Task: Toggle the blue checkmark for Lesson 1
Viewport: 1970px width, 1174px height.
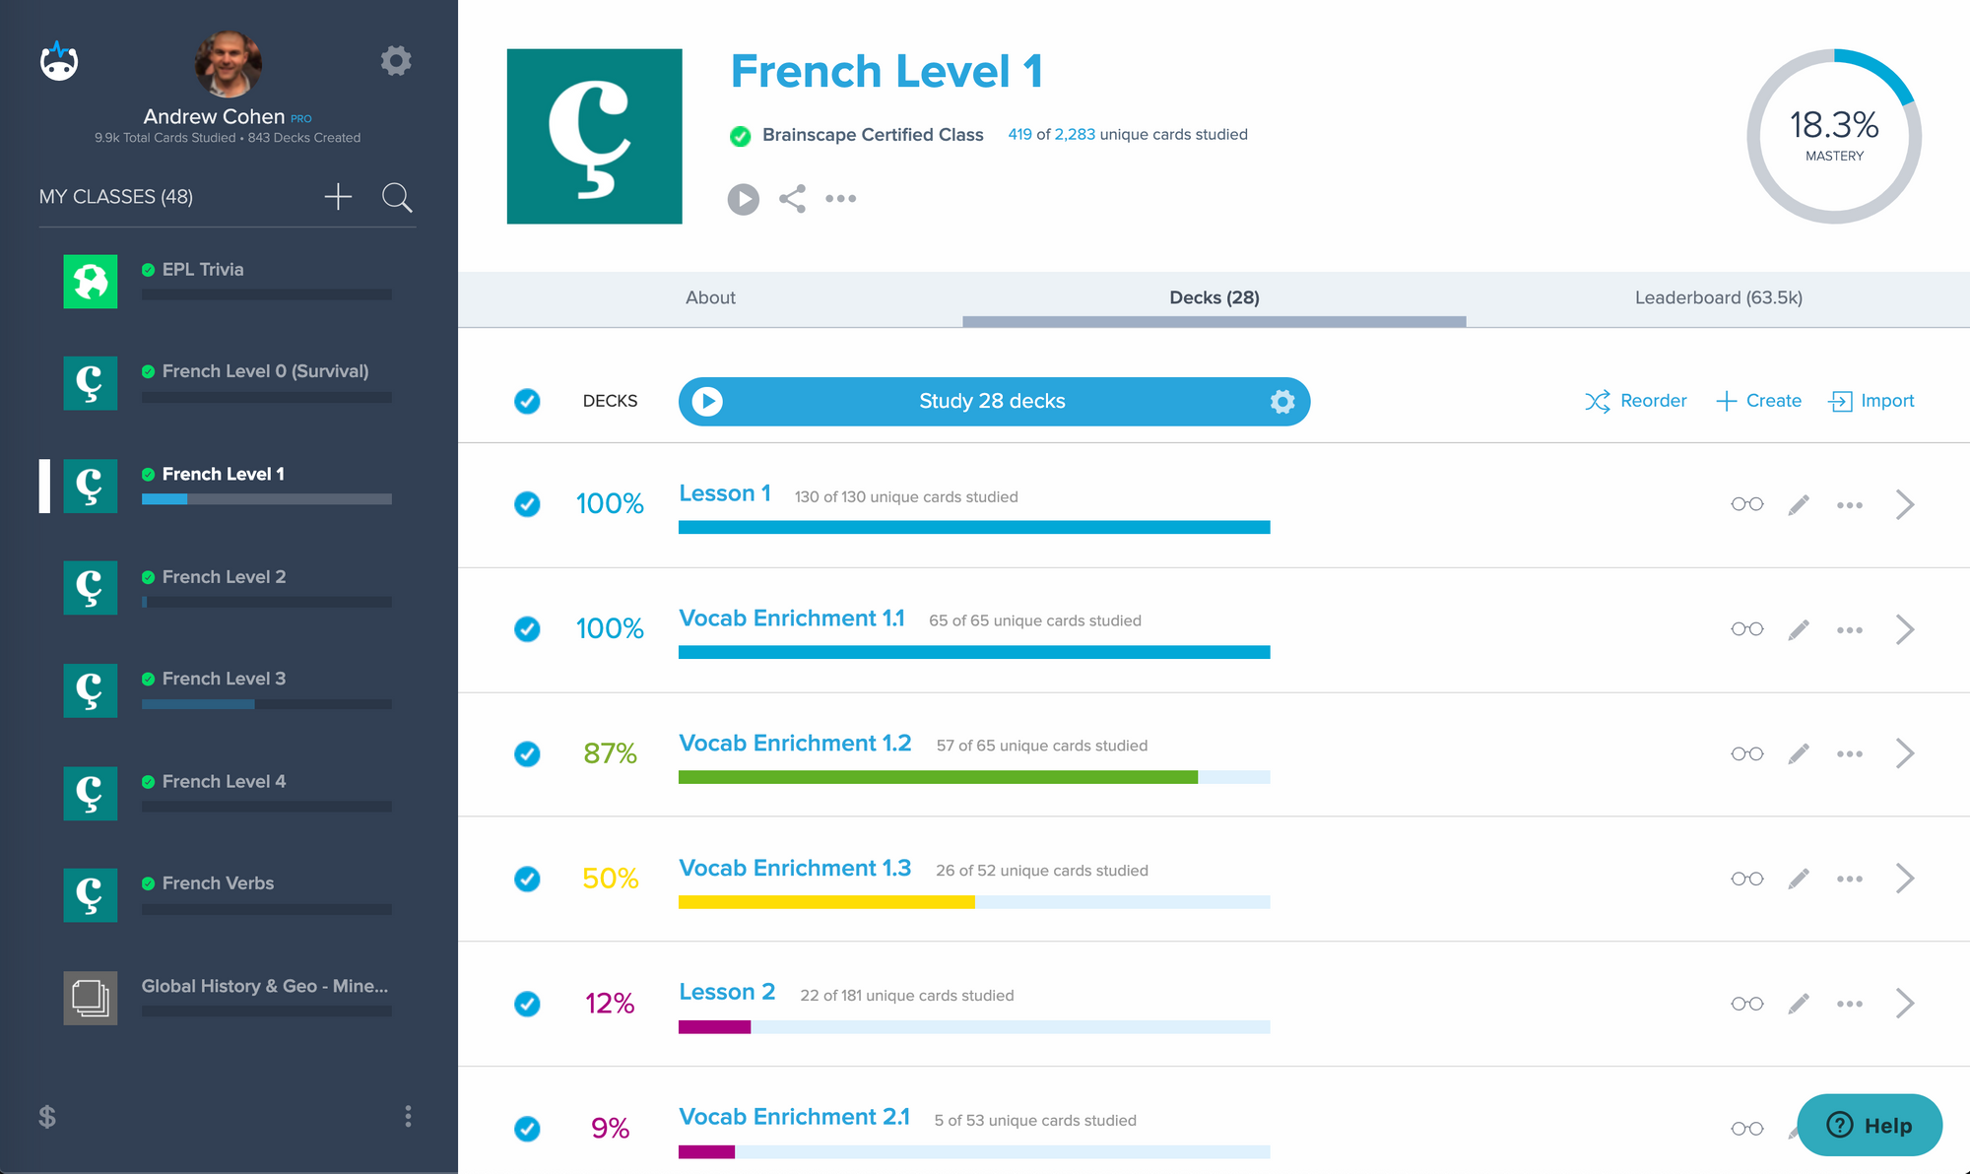Action: (x=528, y=504)
